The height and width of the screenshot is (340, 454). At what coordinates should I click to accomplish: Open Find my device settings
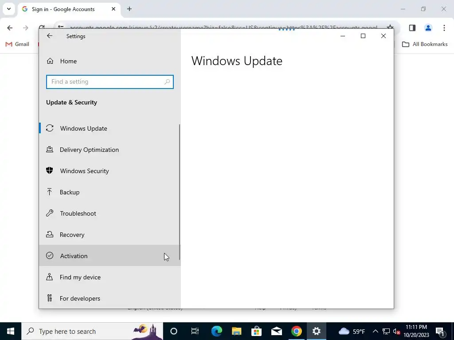pos(110,277)
